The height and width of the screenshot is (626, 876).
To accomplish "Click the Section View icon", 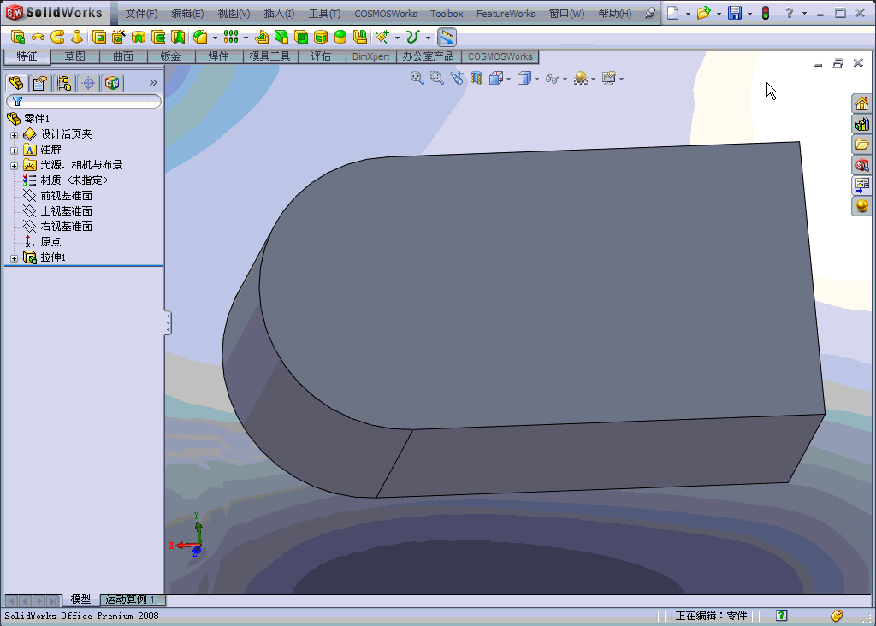I will (476, 78).
